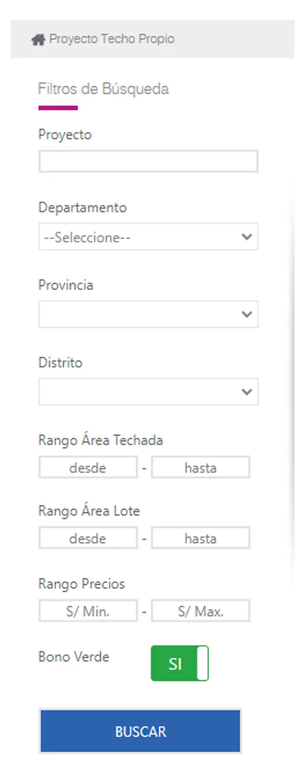Open the Proyecto Techo Propio breadcrumb link

(x=112, y=39)
